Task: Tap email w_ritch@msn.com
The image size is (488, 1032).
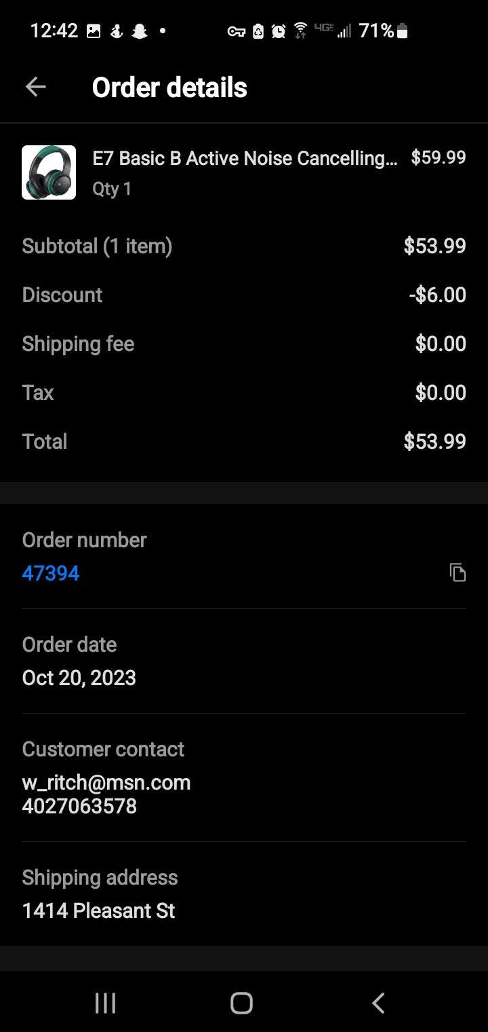Action: coord(106,782)
